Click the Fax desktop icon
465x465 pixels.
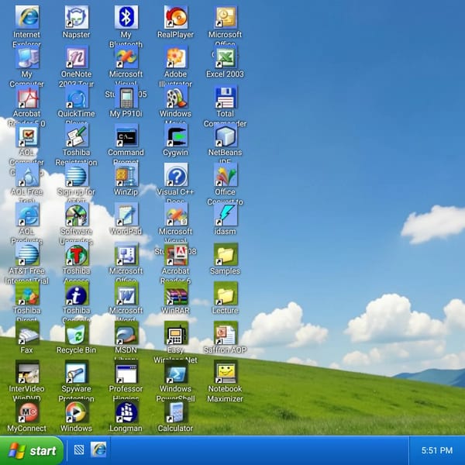(27, 333)
